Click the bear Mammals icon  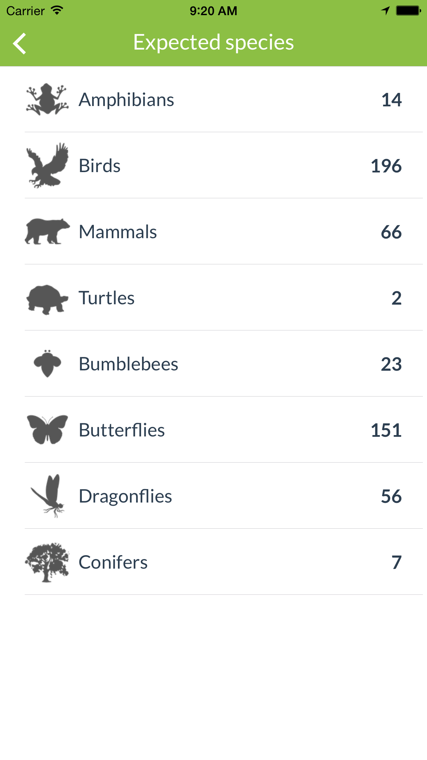(47, 231)
